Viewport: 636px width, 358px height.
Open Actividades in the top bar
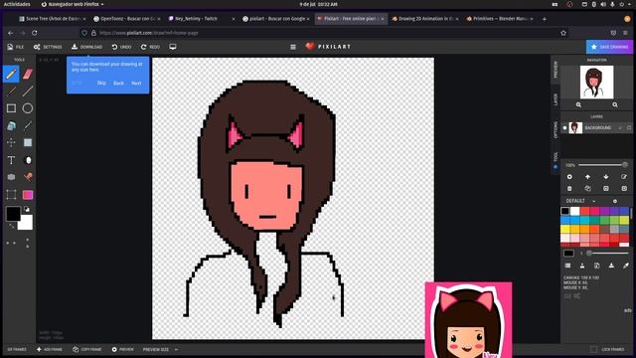click(17, 4)
